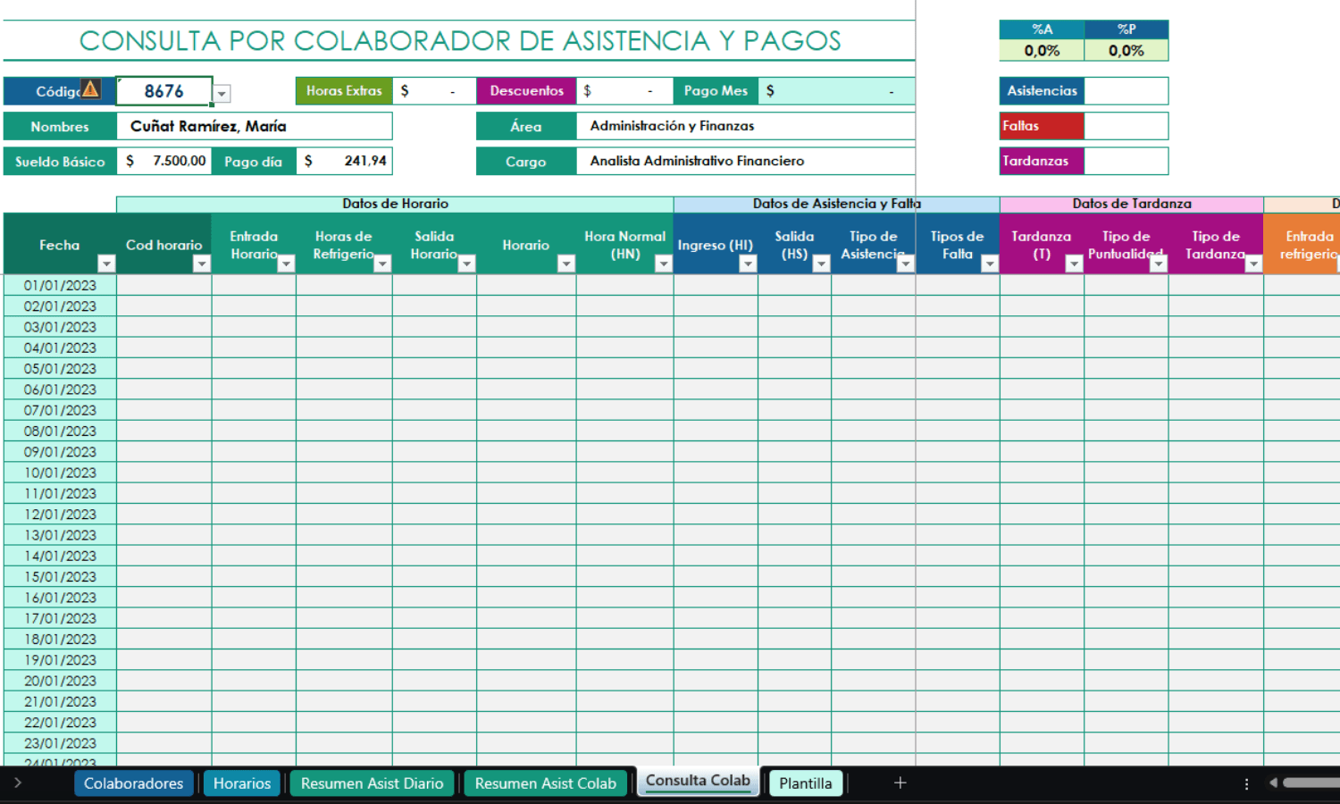Viewport: 1340px width, 804px height.
Task: Click the warning icon beside Código
Action: coord(90,88)
